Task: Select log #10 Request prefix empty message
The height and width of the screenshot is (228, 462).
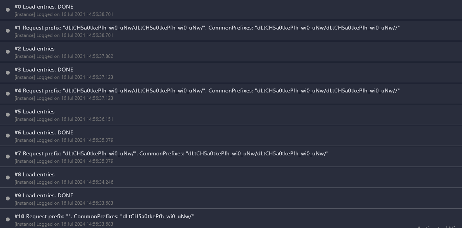Action: (x=104, y=216)
